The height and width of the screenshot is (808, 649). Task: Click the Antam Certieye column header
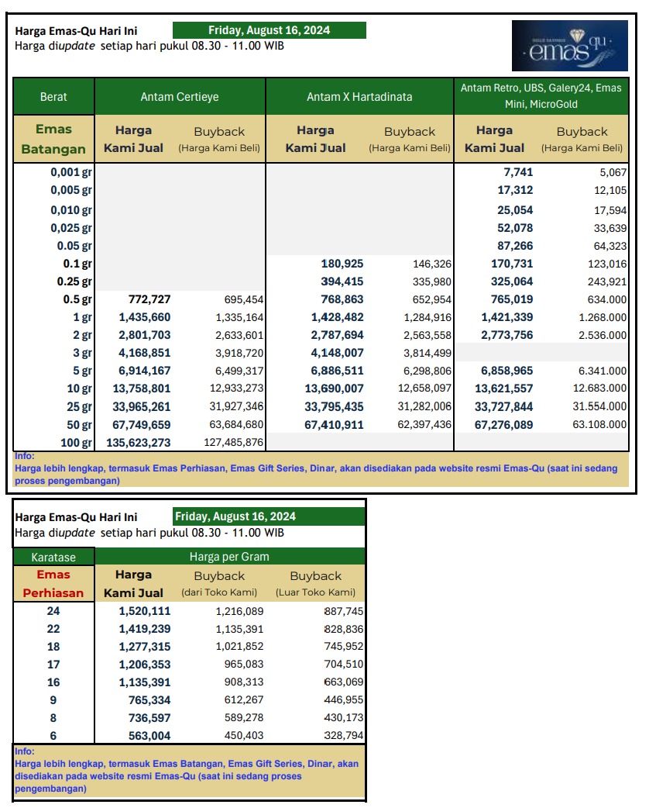(x=180, y=96)
